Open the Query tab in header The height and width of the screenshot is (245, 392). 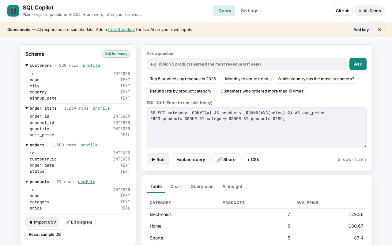tap(224, 11)
